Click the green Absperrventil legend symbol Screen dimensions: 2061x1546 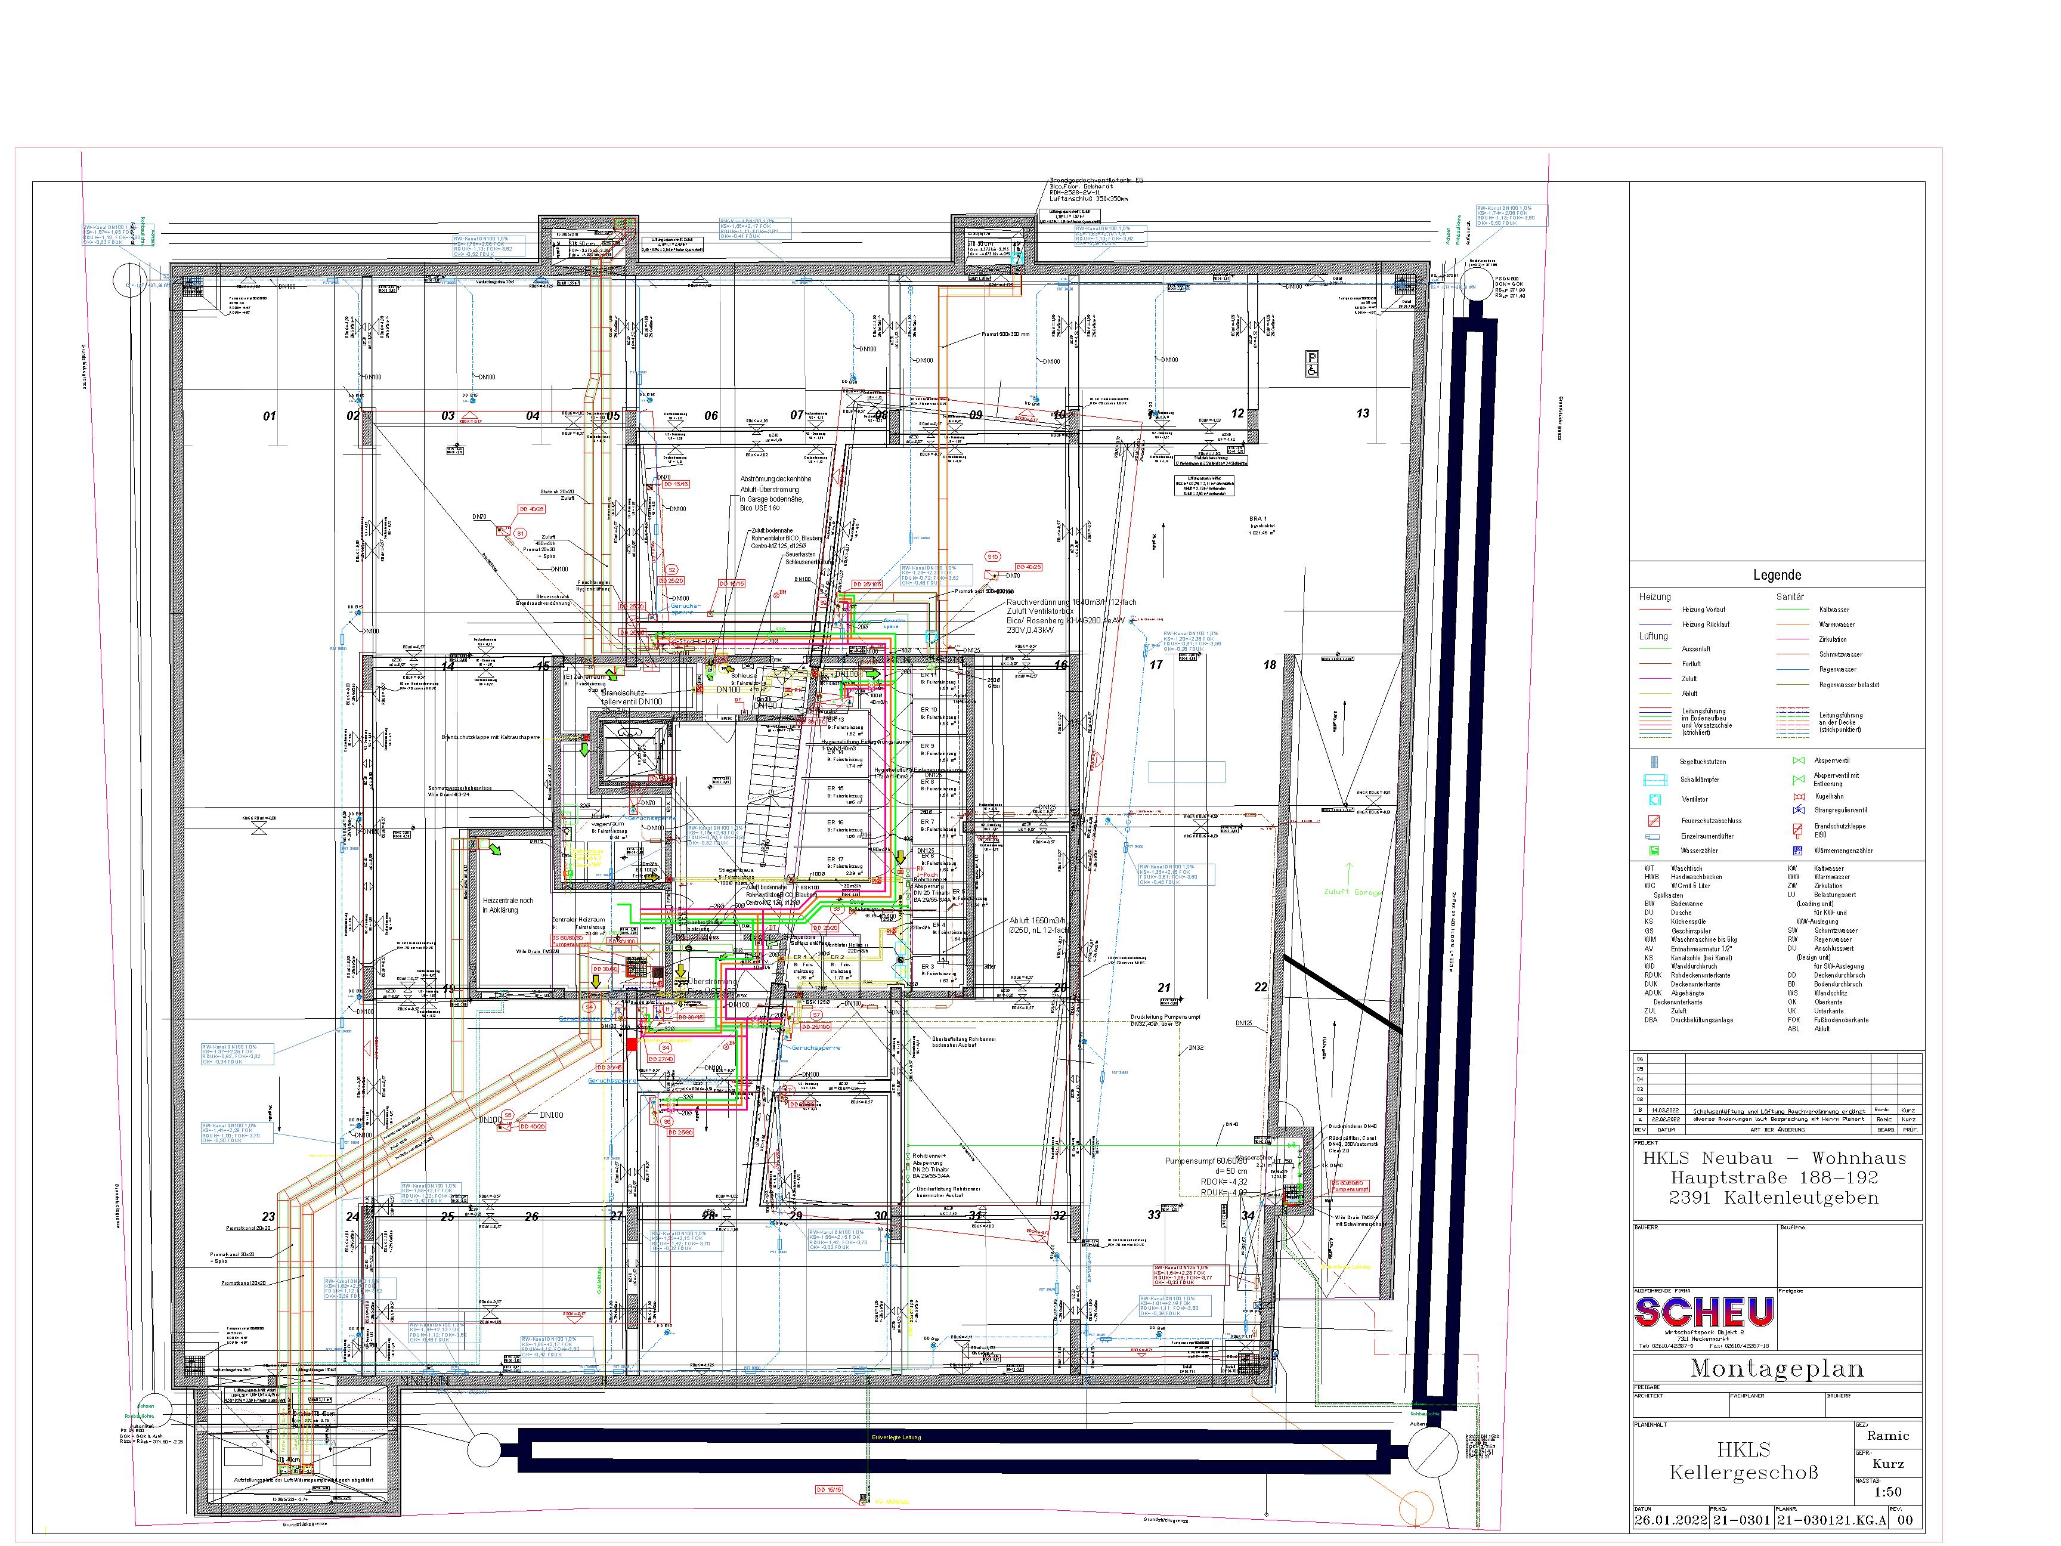point(1798,760)
